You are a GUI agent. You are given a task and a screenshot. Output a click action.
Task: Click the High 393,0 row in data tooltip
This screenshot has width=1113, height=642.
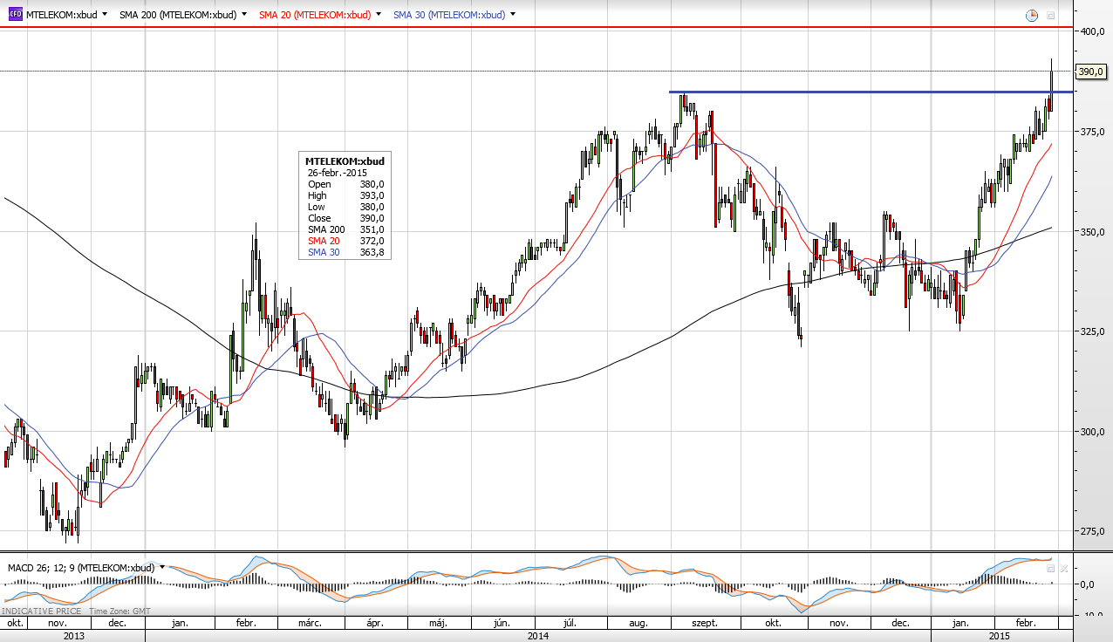point(345,195)
